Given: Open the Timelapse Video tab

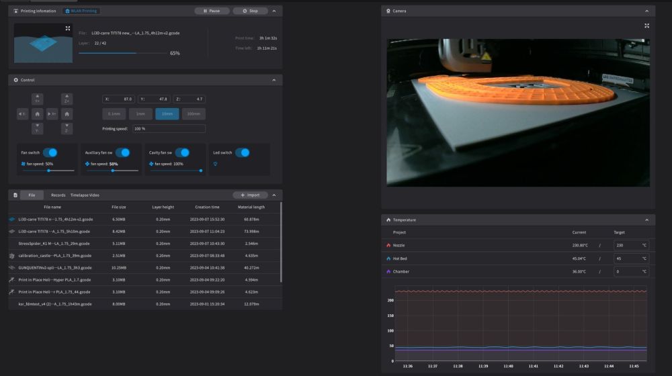Looking at the screenshot, I should click(x=85, y=195).
